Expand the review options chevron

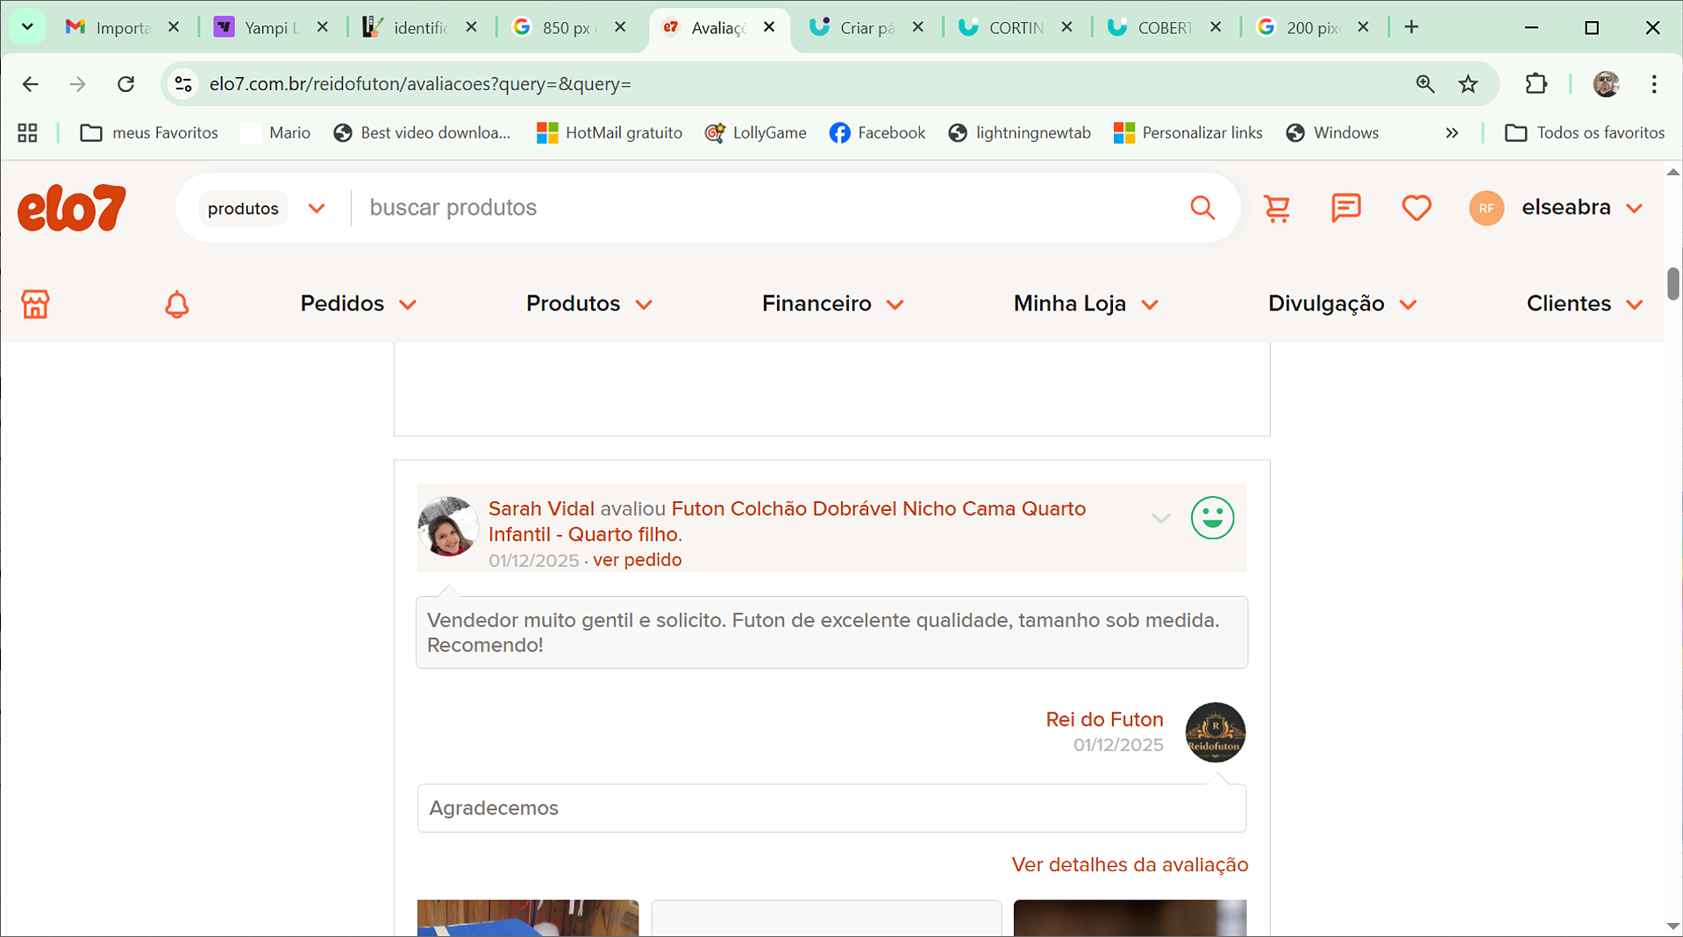click(1160, 518)
